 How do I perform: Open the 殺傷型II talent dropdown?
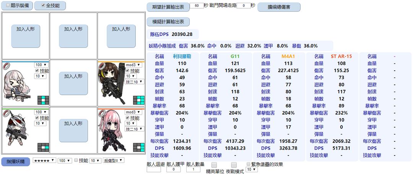114,160
